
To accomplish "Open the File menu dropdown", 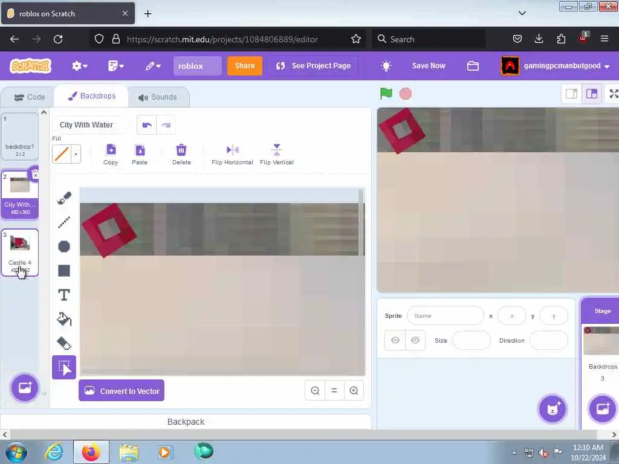I will (x=116, y=66).
